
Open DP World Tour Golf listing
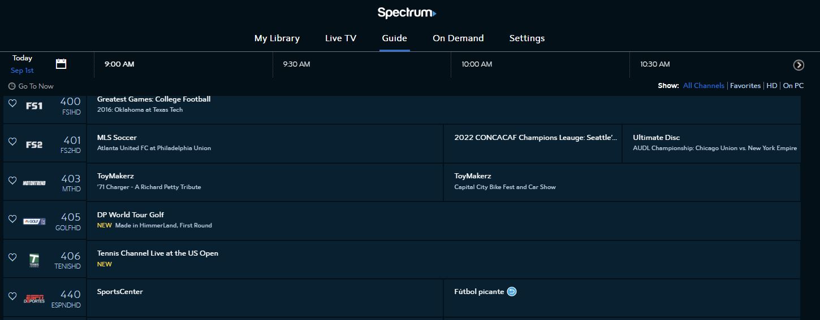[444, 221]
